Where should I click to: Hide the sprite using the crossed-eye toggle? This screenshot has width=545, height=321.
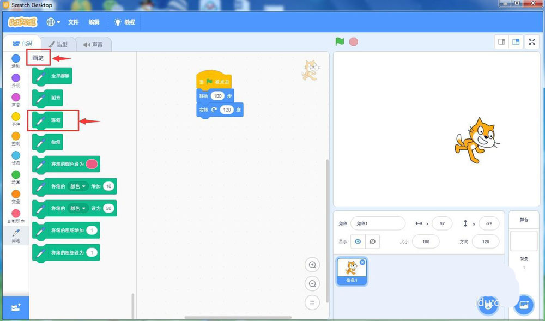(x=374, y=241)
